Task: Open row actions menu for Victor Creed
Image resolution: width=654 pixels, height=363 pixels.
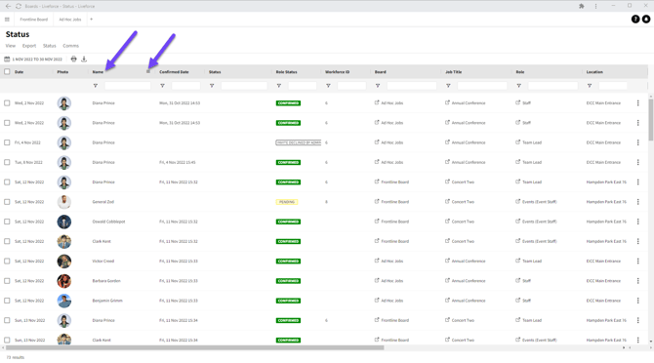Action: pos(637,261)
